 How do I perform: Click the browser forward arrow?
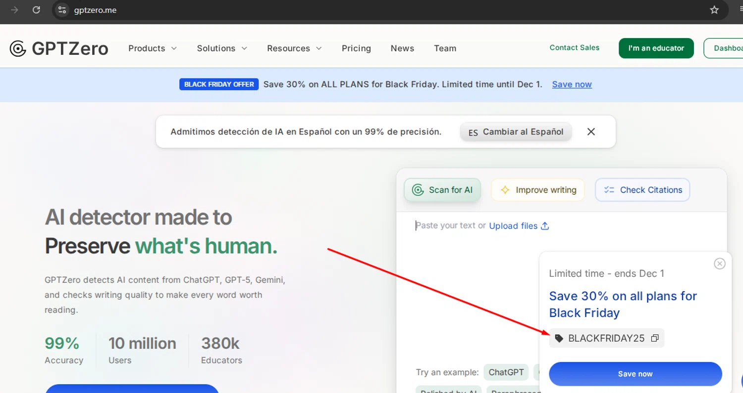(x=14, y=10)
